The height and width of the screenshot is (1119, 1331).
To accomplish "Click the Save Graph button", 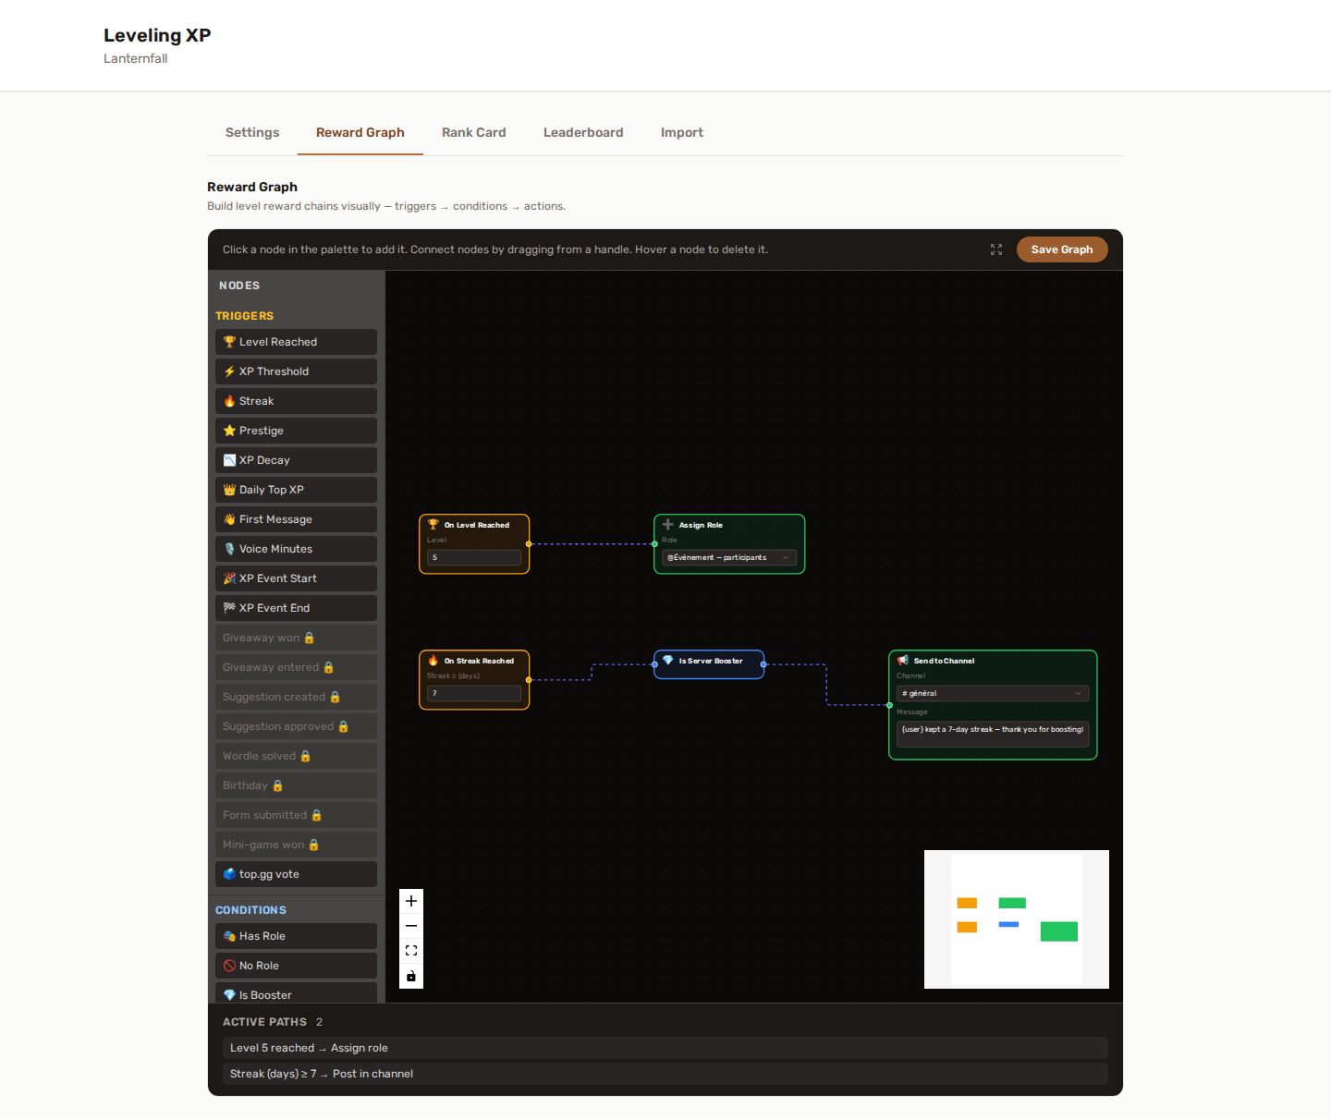I will [1062, 249].
